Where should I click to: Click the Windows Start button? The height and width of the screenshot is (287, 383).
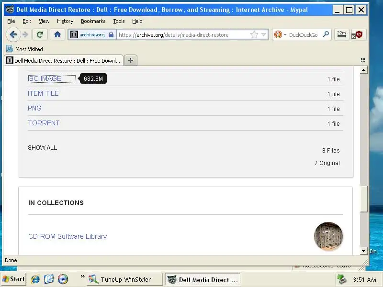coord(13,279)
